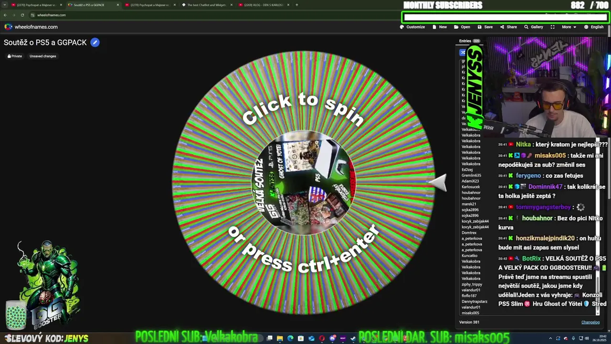Viewport: 611px width, 344px height.
Task: View site information icon in address bar
Action: pos(33,15)
